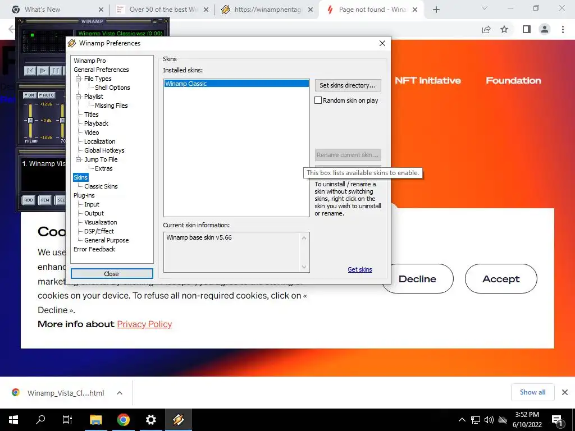Open Input plug-ins page
Image resolution: width=575 pixels, height=431 pixels.
coord(92,204)
